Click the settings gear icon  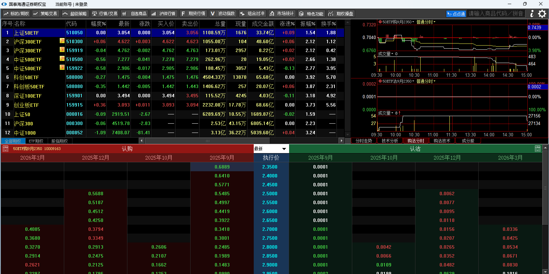pyautogui.click(x=542, y=14)
